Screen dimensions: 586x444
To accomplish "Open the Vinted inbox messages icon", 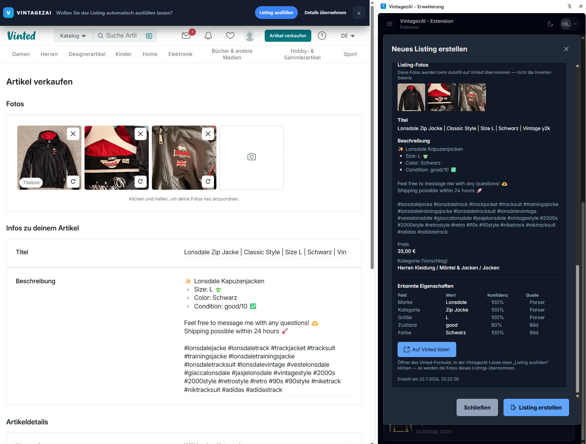I will coord(186,36).
